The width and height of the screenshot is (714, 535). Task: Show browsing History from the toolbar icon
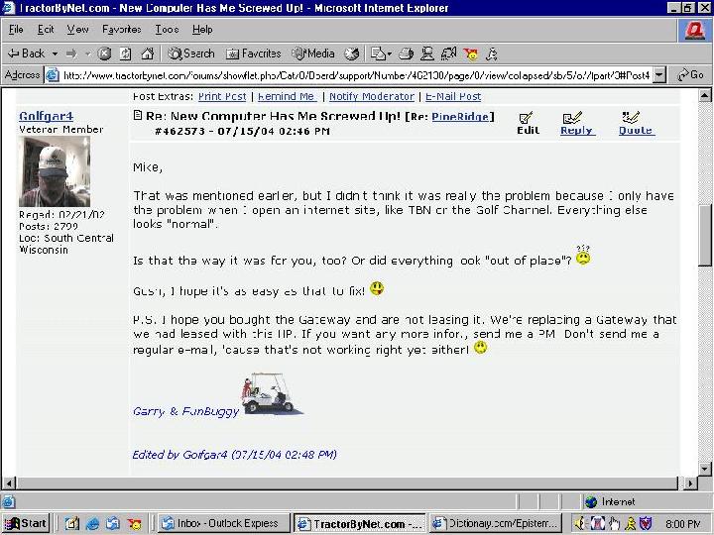(x=351, y=53)
